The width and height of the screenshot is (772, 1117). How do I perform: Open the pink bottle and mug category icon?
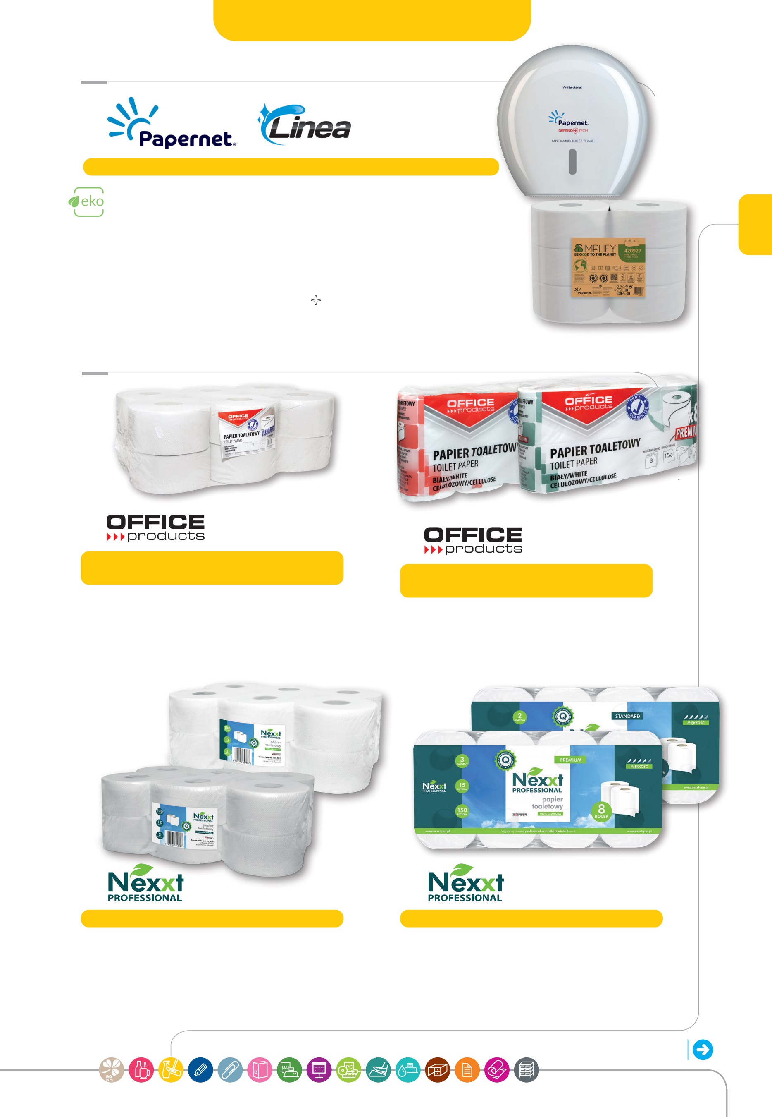141,1069
